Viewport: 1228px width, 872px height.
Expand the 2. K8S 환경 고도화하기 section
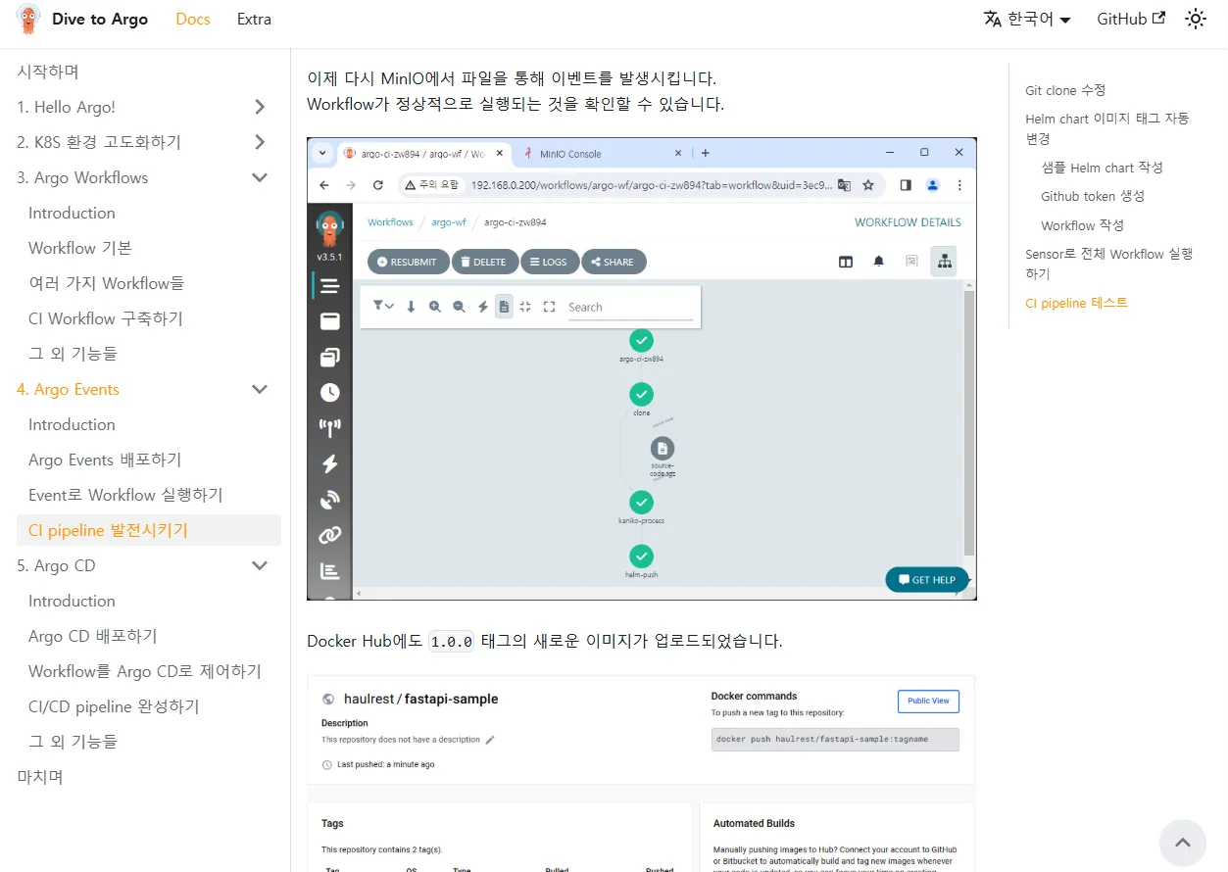point(260,142)
